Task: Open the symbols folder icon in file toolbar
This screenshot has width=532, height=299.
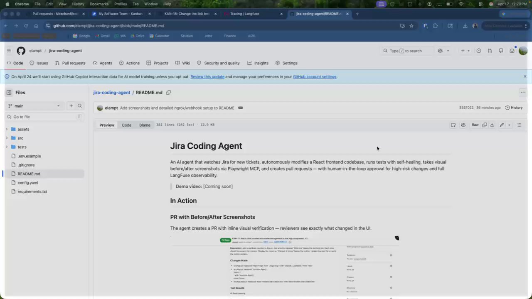Action: (453, 125)
